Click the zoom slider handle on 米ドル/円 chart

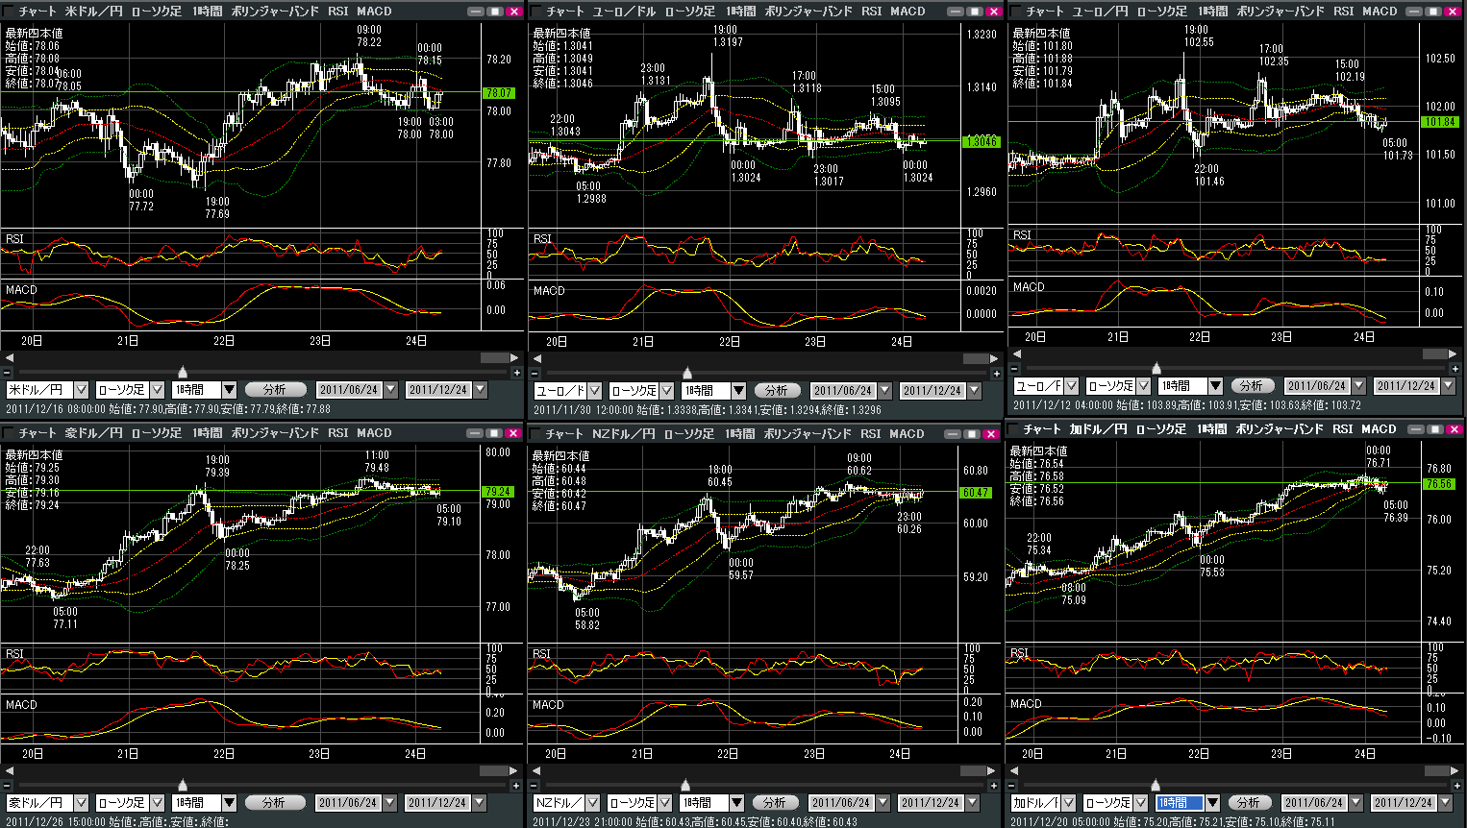(x=183, y=373)
